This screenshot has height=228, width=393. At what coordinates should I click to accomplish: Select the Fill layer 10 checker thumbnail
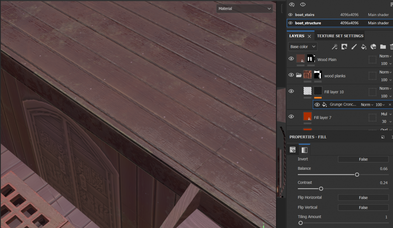tap(307, 91)
